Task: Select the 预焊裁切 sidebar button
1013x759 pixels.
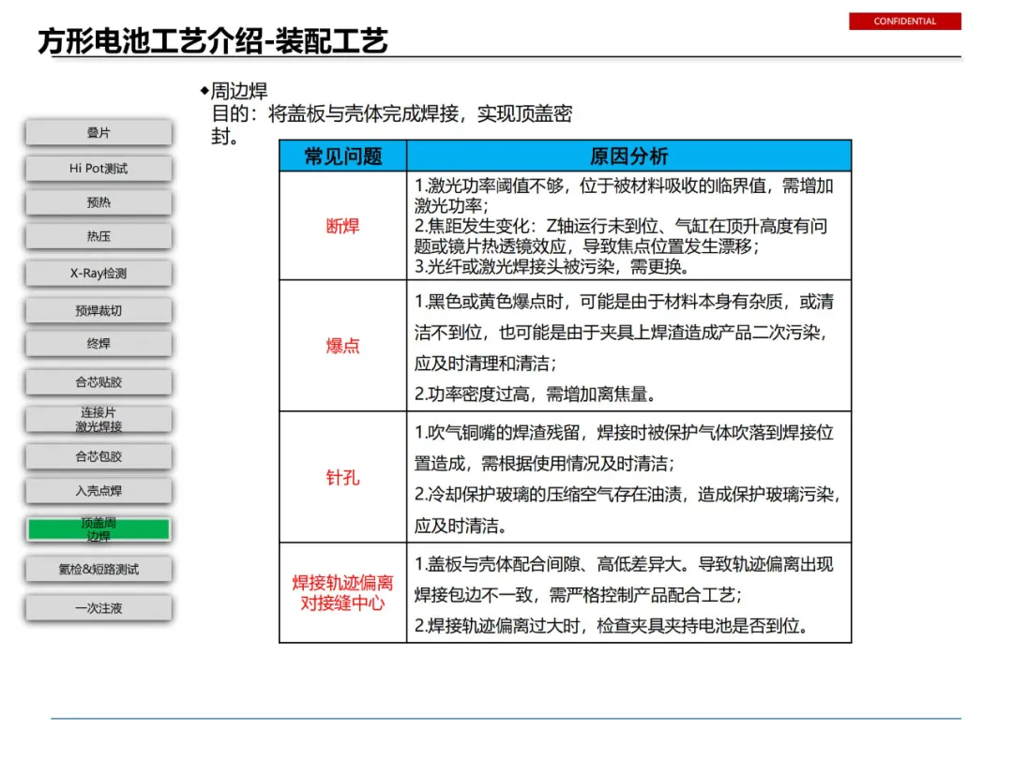Action: coord(98,310)
